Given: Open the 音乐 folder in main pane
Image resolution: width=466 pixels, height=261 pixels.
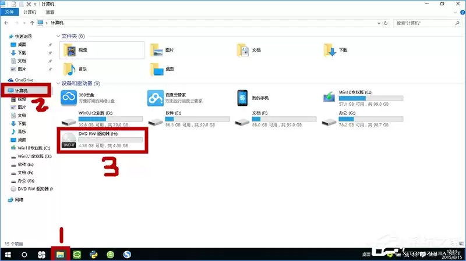Looking at the screenshot, I should click(75, 69).
